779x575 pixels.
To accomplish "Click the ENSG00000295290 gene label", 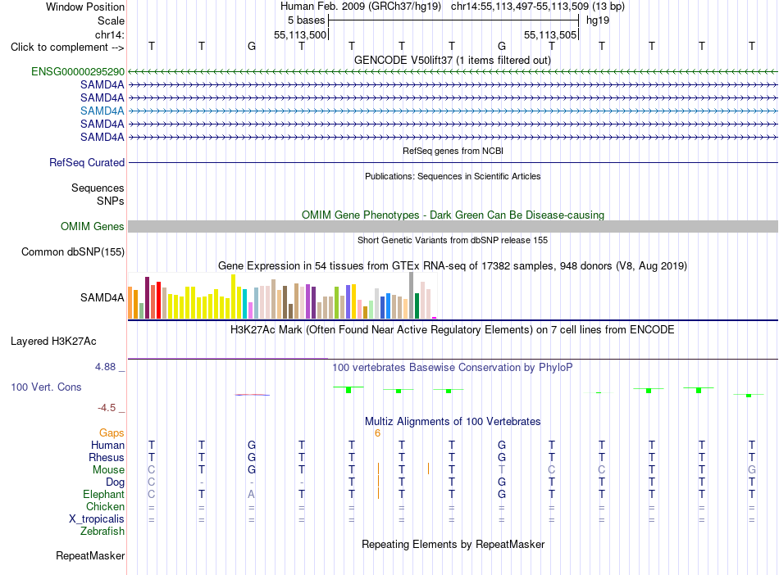I will tap(78, 71).
